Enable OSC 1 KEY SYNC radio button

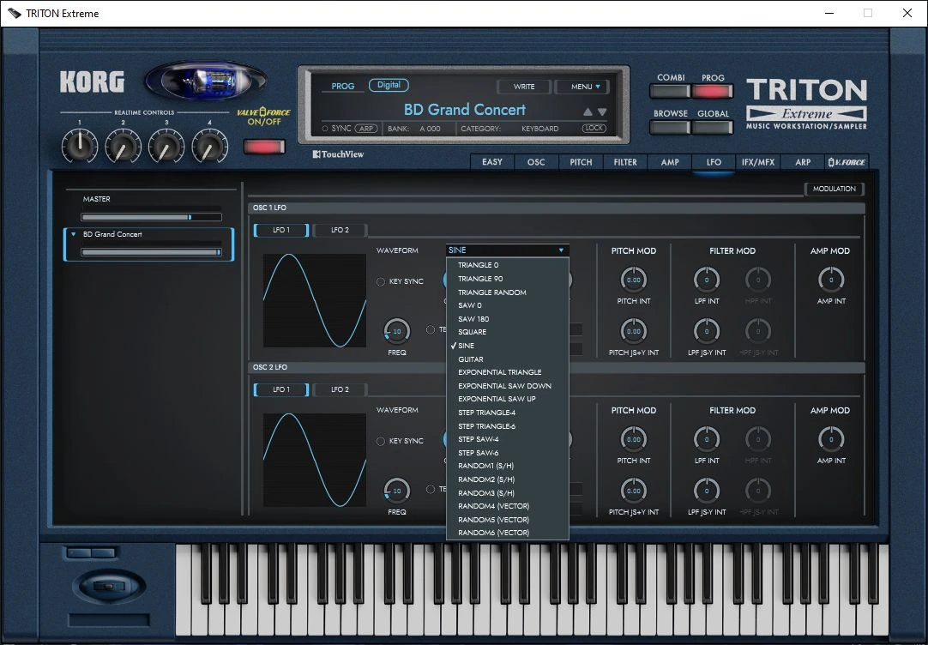[381, 281]
